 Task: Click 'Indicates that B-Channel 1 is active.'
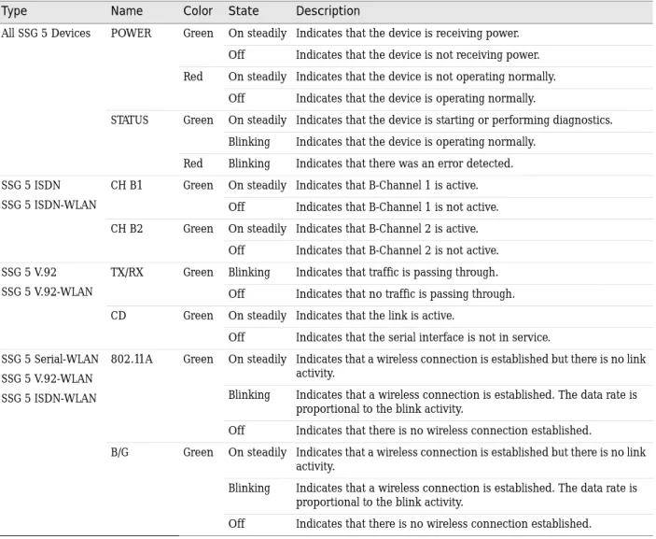coord(387,186)
